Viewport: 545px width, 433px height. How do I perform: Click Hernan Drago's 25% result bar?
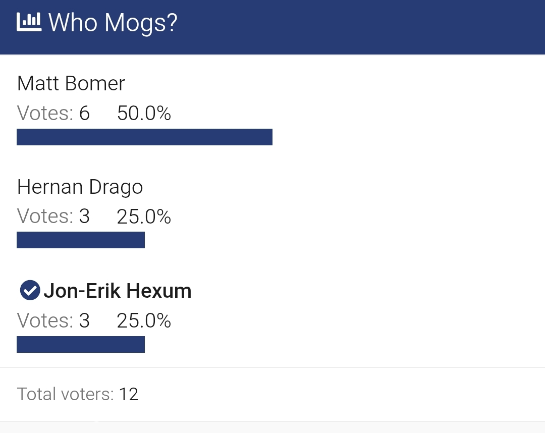coord(81,240)
